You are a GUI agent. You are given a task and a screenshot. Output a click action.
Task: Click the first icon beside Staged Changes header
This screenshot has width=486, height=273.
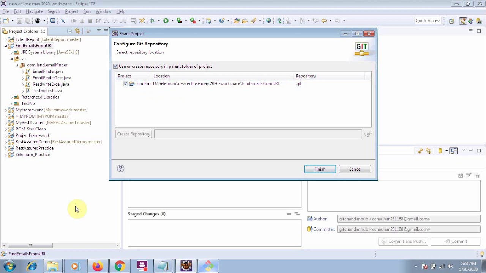pyautogui.click(x=289, y=214)
